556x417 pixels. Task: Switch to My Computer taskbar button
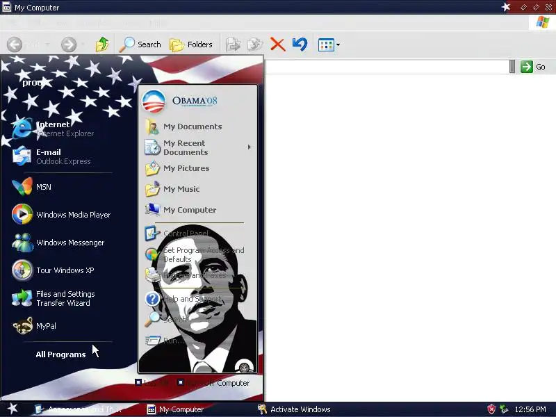pyautogui.click(x=175, y=409)
